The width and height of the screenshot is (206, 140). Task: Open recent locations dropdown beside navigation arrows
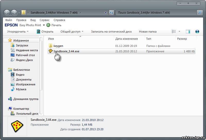click(x=19, y=13)
